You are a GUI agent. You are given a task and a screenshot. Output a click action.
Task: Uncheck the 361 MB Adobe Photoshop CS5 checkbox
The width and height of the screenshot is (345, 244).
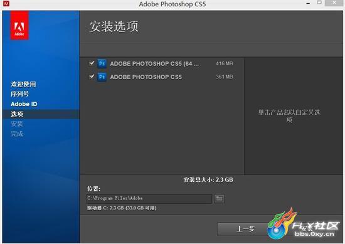click(x=92, y=77)
